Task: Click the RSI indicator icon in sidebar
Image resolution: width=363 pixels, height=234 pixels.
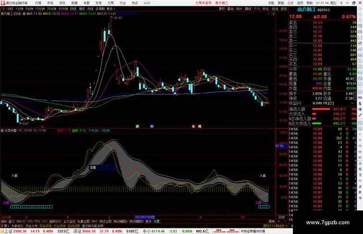Action: (x=360, y=98)
